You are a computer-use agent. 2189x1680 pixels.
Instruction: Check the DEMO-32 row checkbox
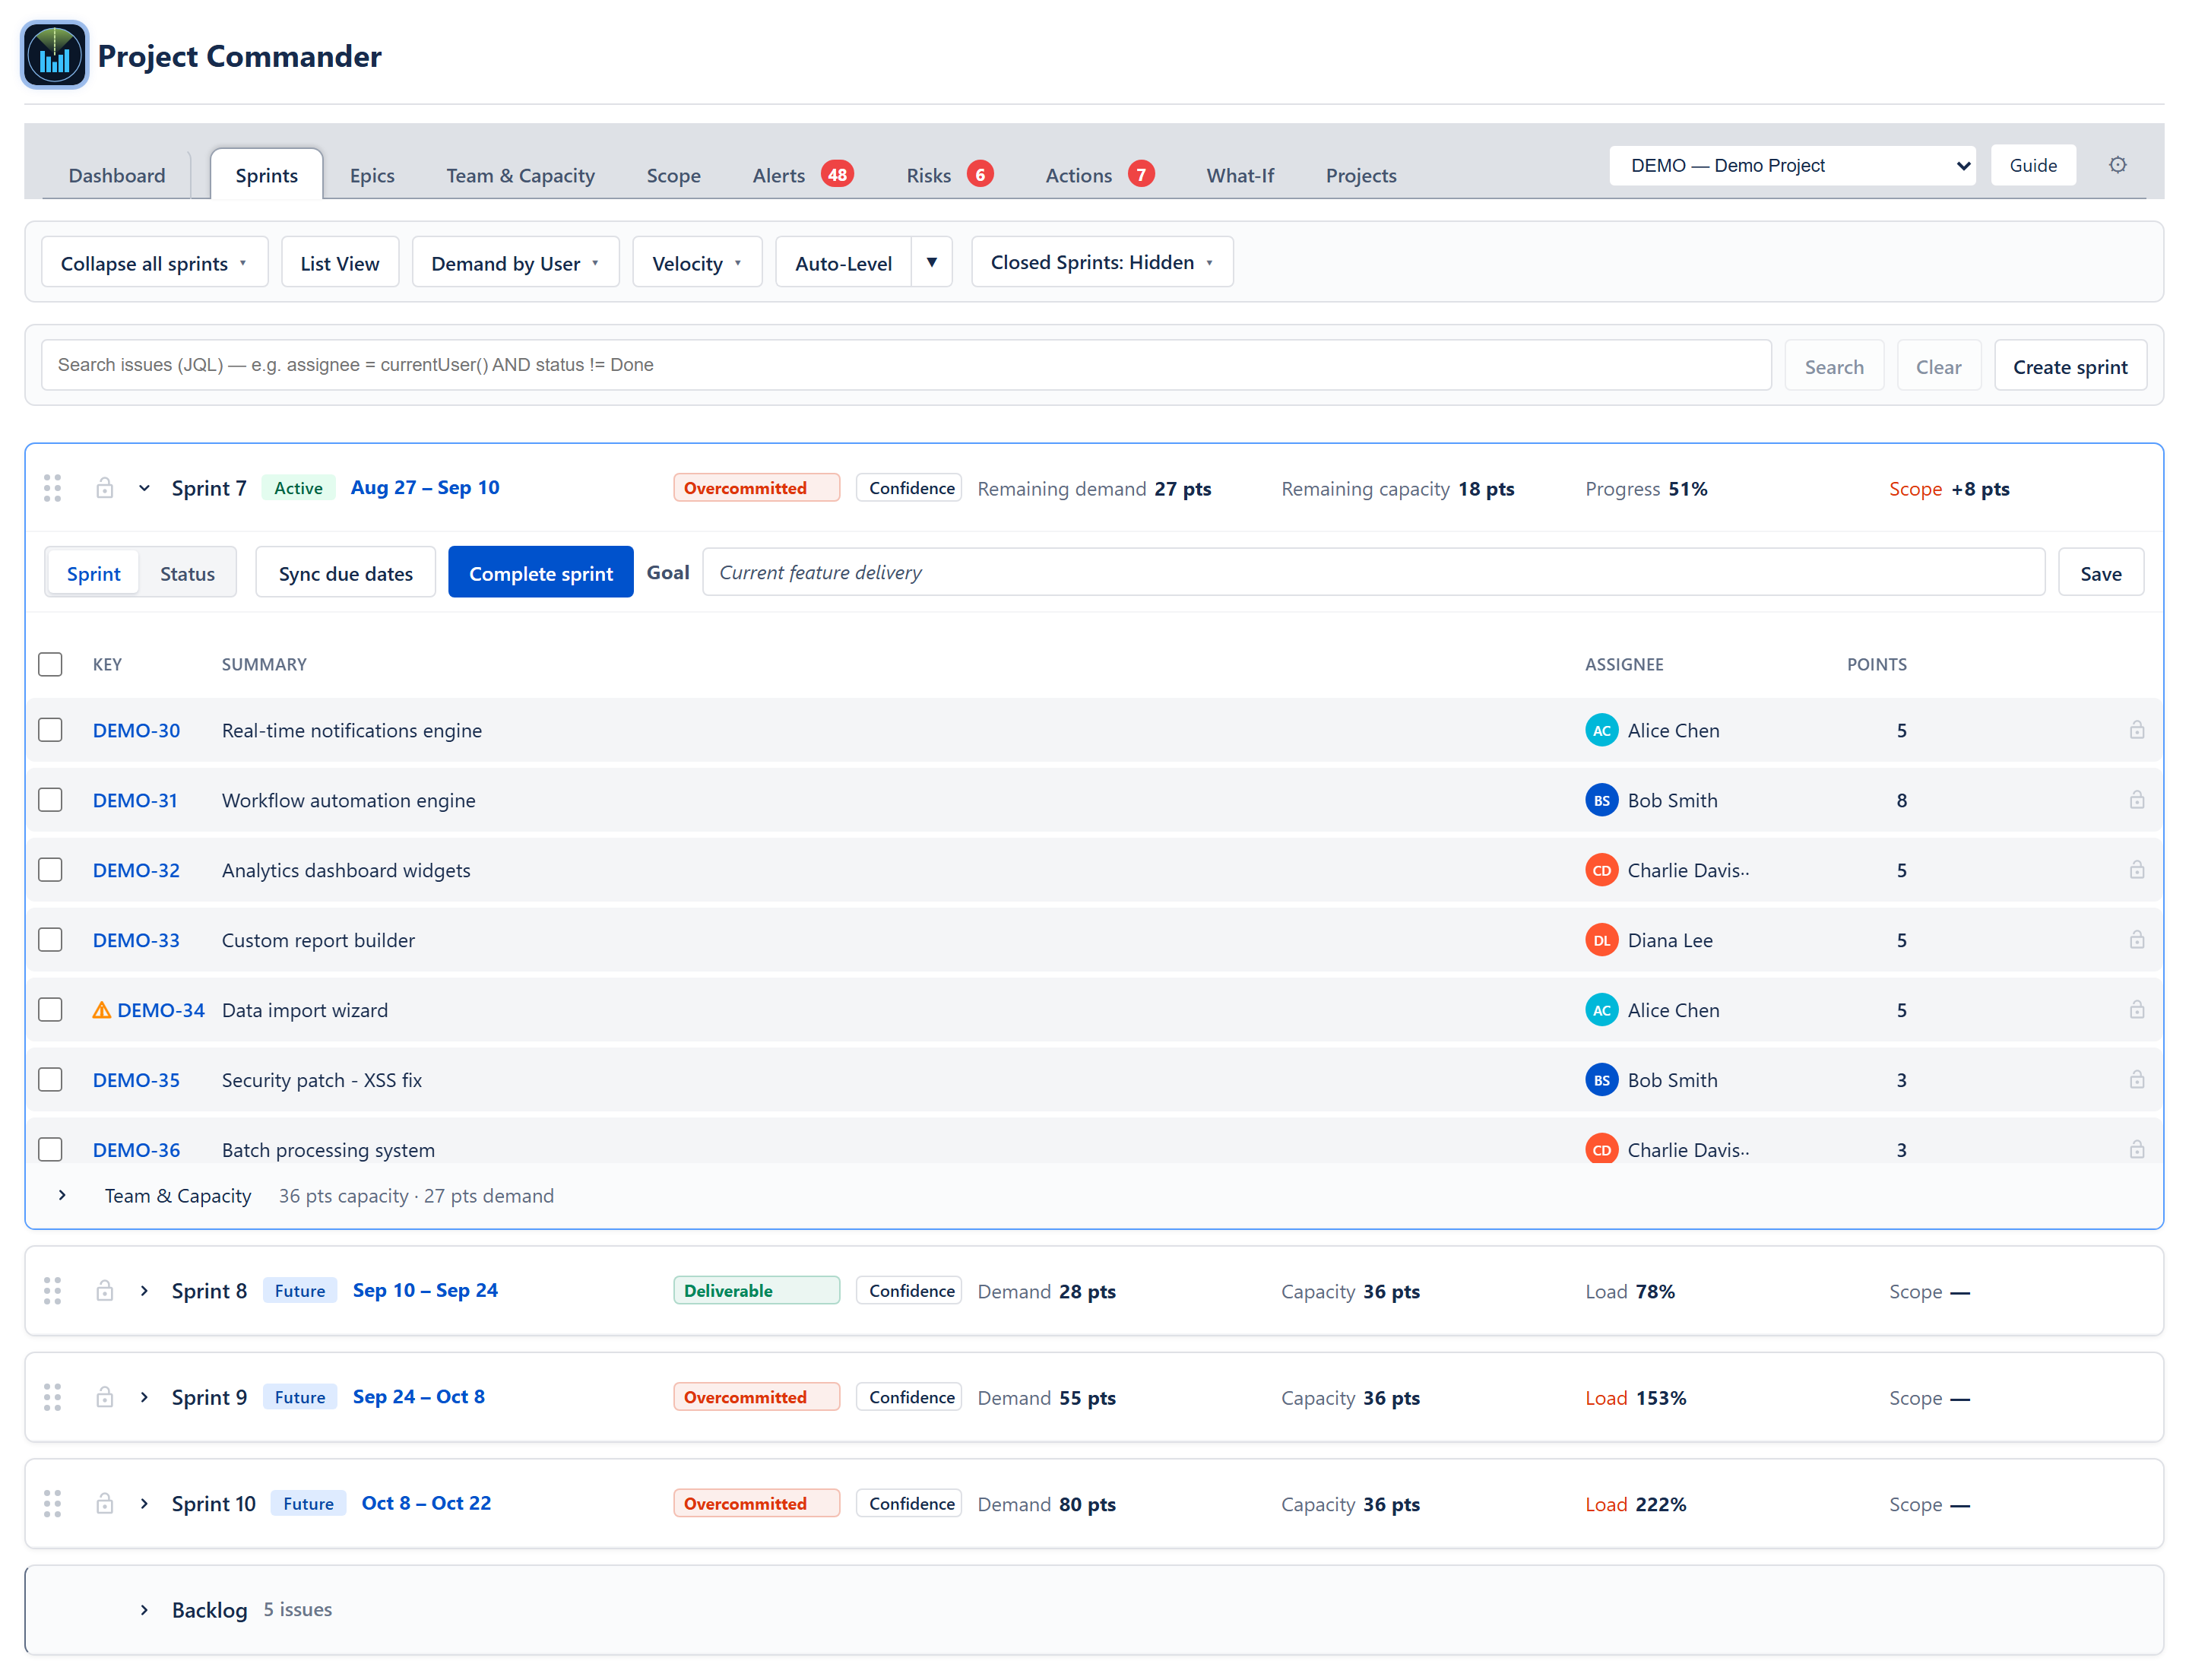coord(50,870)
